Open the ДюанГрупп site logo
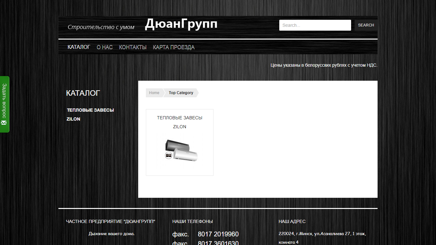 (181, 24)
